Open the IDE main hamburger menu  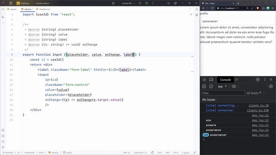pyautogui.click(x=11, y=3)
